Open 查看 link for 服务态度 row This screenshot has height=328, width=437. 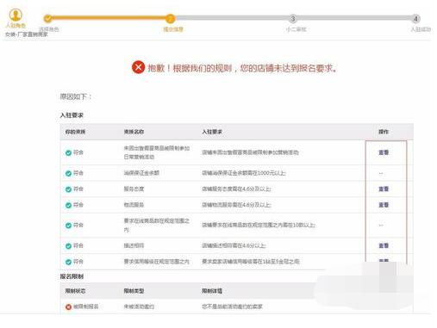tap(384, 189)
